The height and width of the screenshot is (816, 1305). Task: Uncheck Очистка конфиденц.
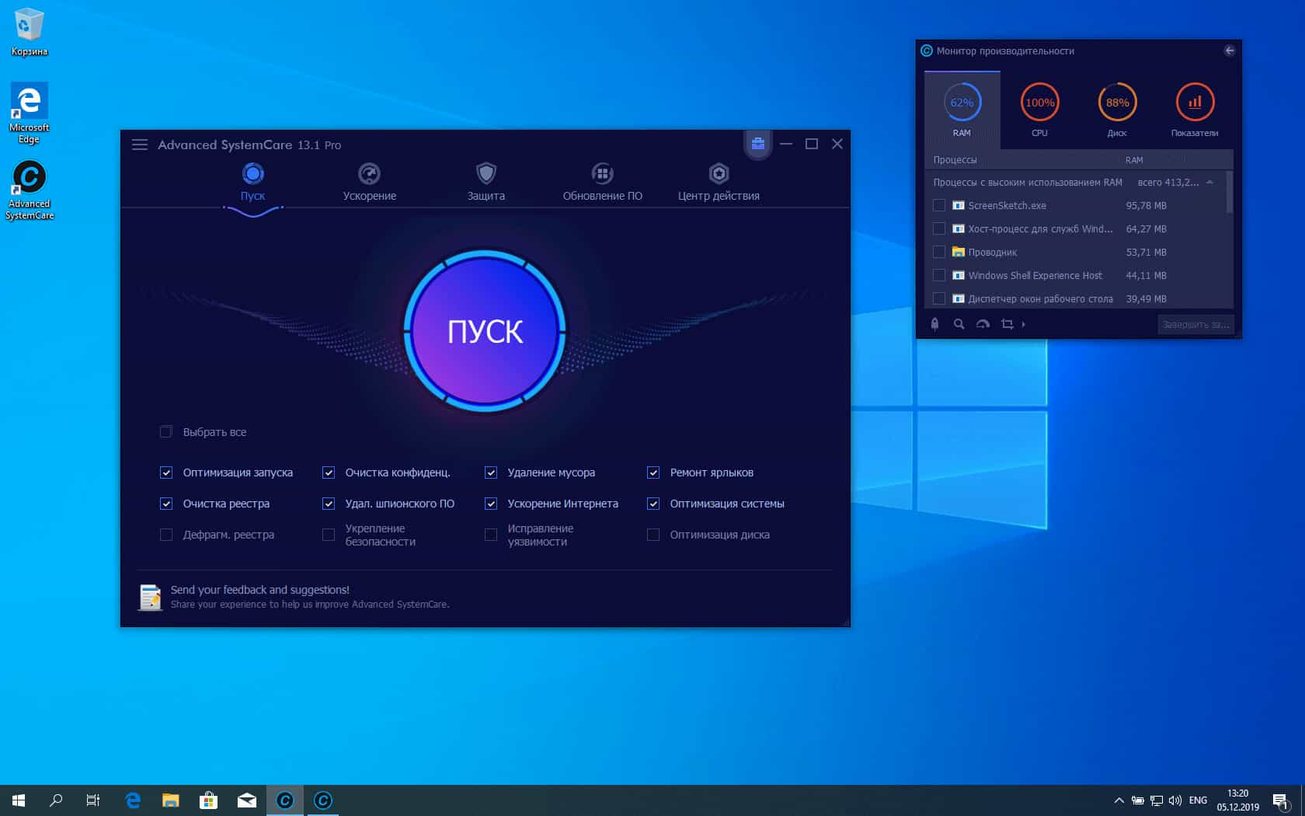pyautogui.click(x=329, y=472)
